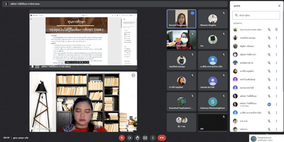Select ARNON in the people list

(256, 129)
